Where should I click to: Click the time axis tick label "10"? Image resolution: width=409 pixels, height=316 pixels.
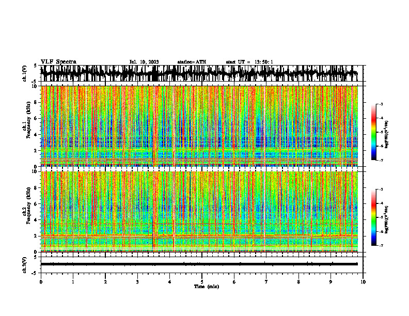tap(363, 282)
